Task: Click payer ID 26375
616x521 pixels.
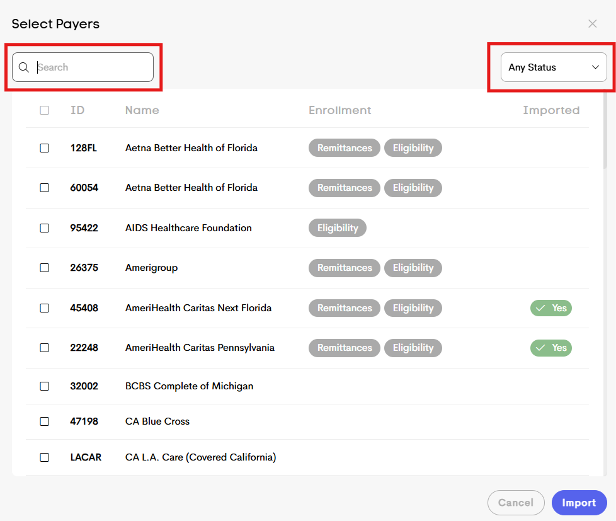Action: [84, 268]
